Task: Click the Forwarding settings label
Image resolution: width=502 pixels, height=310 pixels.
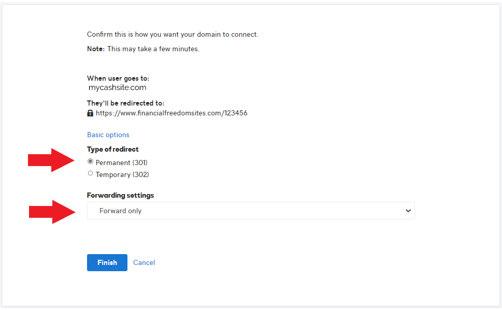Action: [120, 195]
